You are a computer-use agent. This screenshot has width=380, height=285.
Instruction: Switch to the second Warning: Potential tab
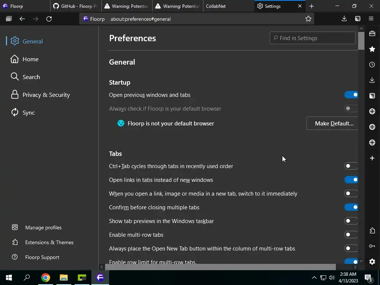178,6
